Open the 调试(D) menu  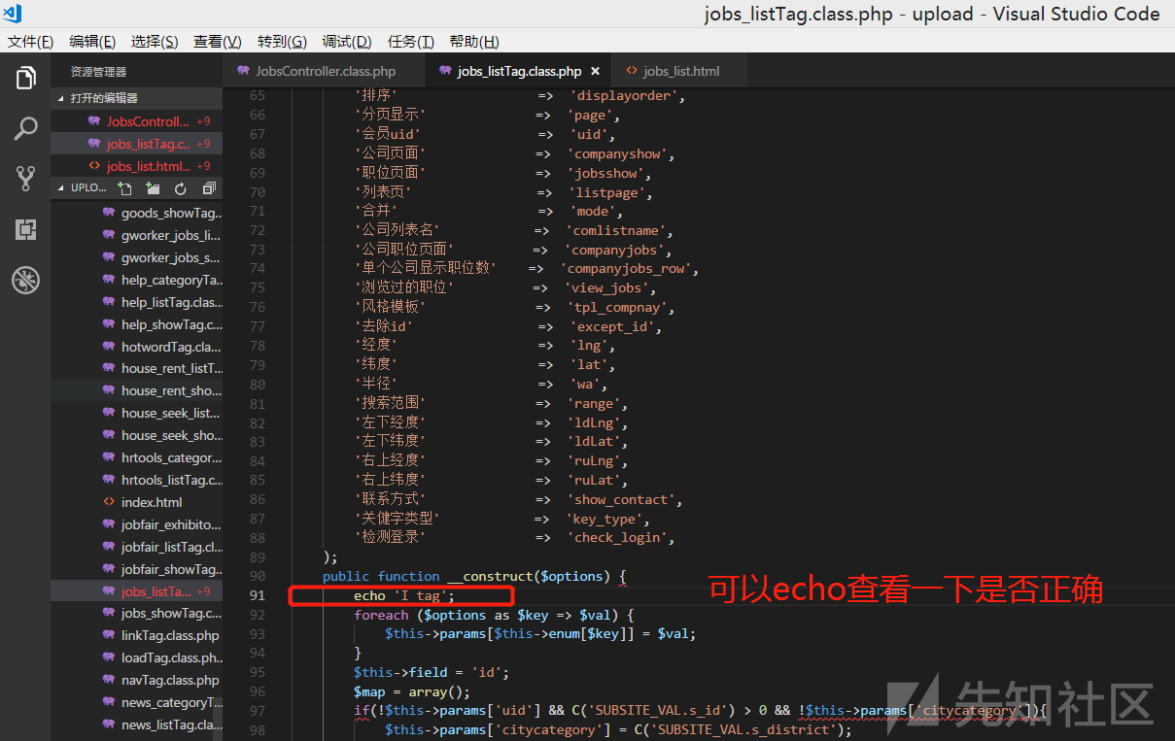(346, 42)
